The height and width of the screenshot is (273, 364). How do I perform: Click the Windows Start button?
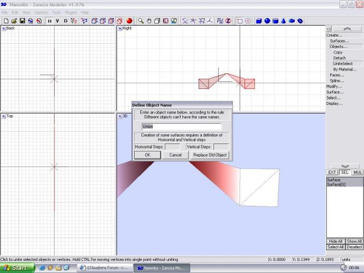[x=17, y=268]
